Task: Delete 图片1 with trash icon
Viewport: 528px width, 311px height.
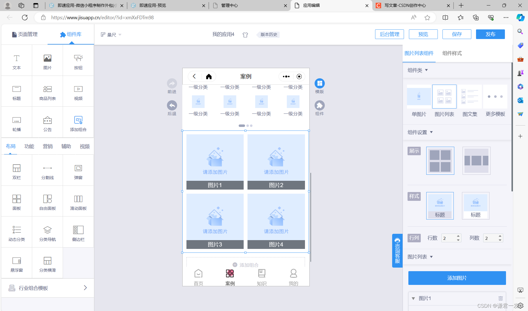Action: (501, 298)
